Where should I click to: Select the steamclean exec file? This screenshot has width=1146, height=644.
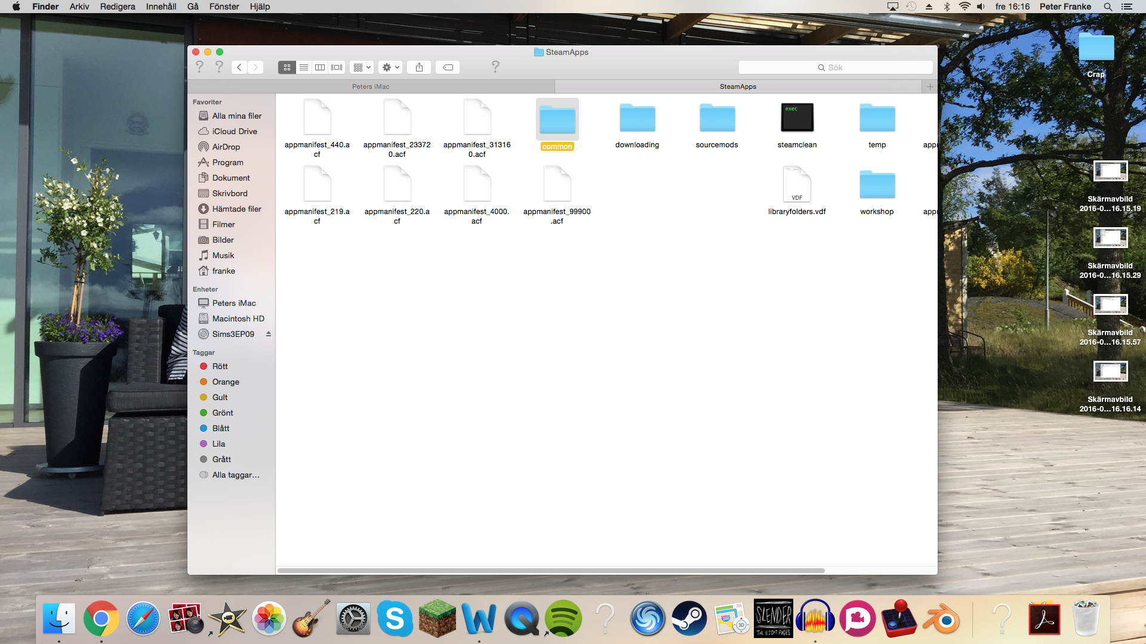tap(797, 118)
